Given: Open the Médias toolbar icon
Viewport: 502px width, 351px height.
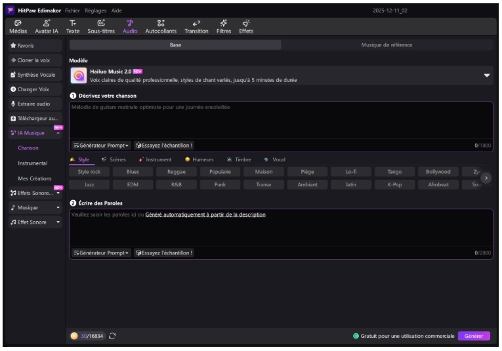Looking at the screenshot, I should (x=18, y=26).
